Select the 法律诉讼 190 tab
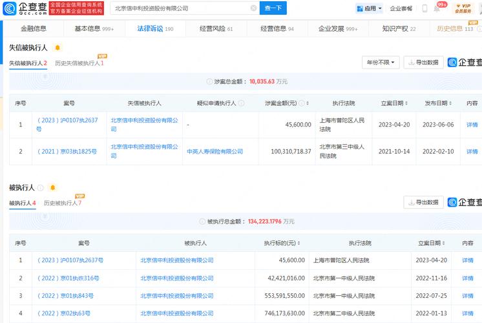This screenshot has height=323, width=482. (x=155, y=28)
